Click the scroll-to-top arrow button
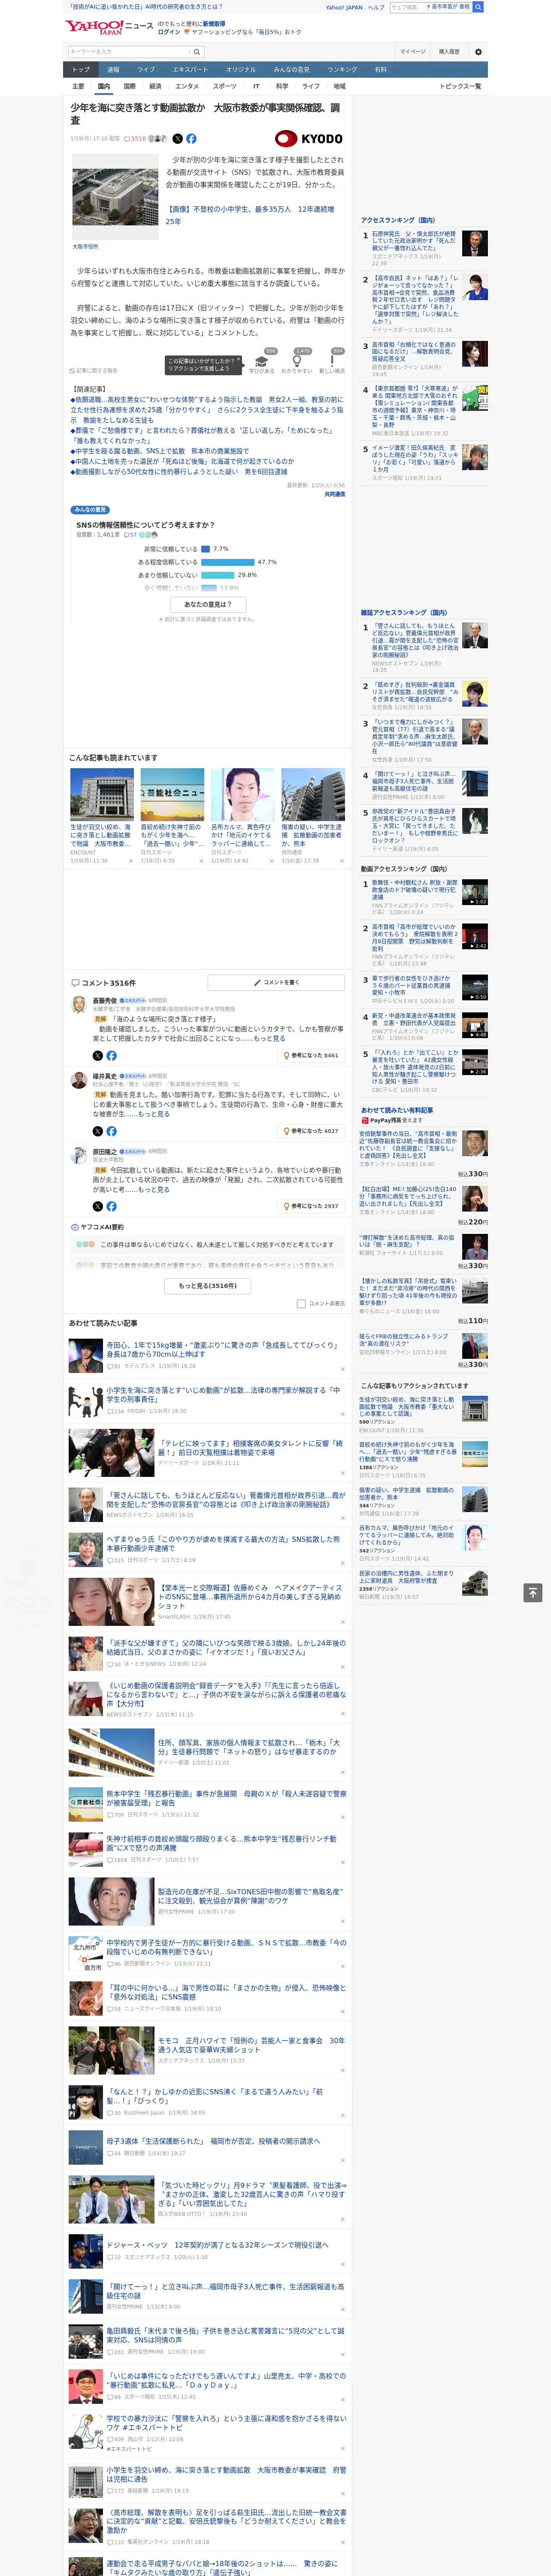 [x=533, y=1593]
